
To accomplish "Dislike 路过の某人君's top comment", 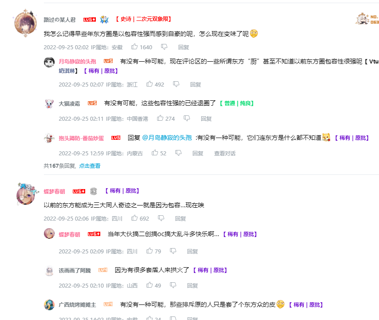I will (x=164, y=47).
